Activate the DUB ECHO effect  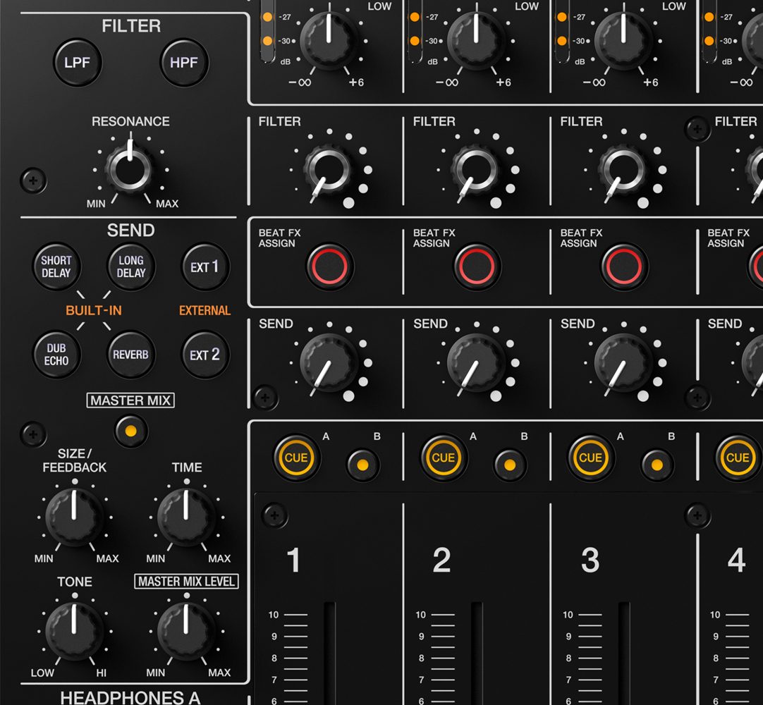[56, 354]
